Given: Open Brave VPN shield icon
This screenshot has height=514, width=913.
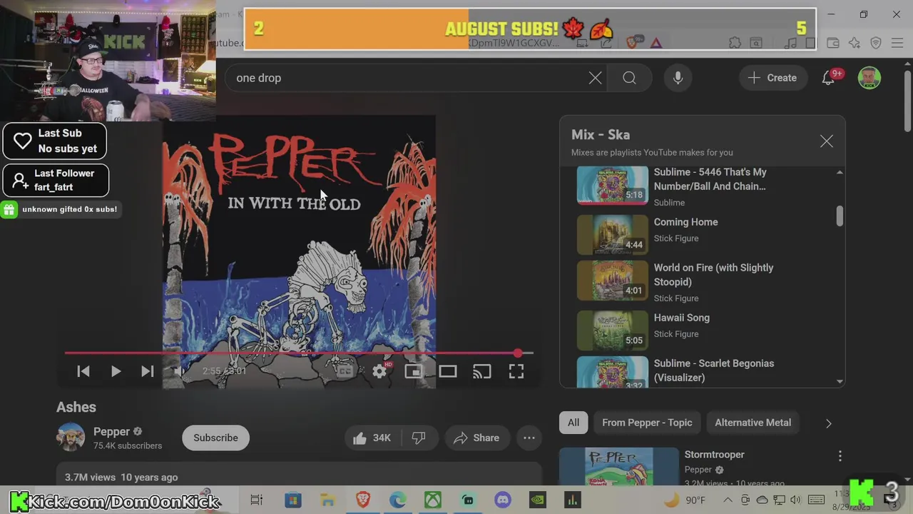Looking at the screenshot, I should point(876,43).
